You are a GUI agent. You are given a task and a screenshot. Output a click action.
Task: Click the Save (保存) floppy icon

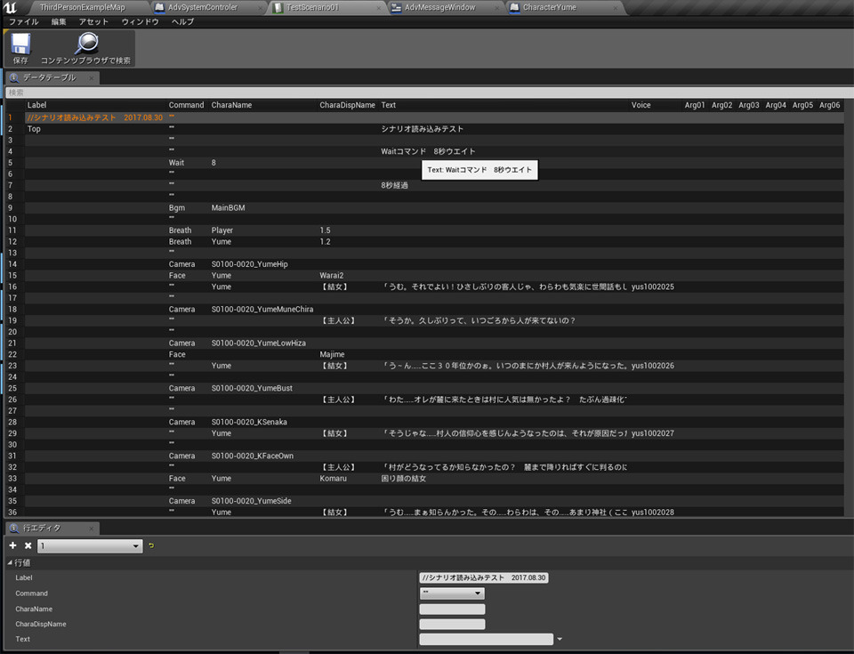point(20,44)
